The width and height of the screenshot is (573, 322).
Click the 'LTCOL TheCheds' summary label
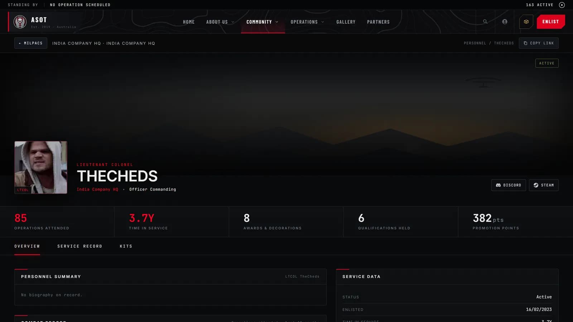(302, 277)
